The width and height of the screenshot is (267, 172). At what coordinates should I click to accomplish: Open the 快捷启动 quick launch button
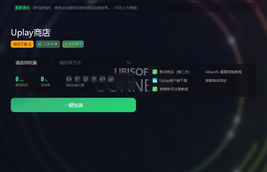pyautogui.click(x=73, y=44)
